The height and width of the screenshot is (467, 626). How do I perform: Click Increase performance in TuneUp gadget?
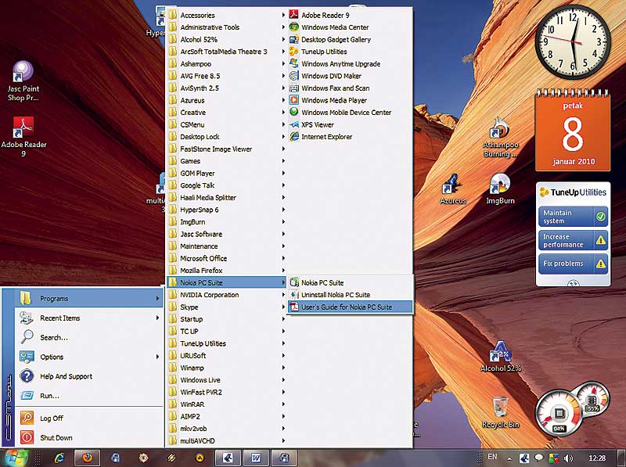click(x=573, y=240)
